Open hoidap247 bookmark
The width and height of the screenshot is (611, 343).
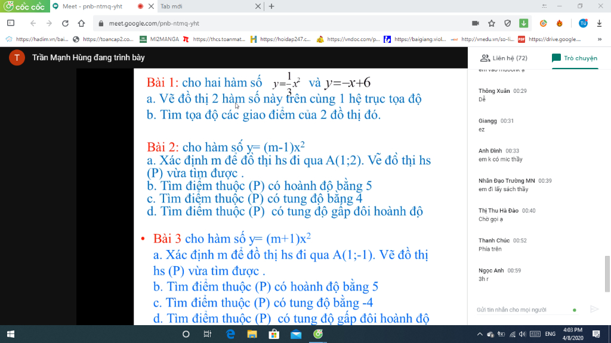(x=280, y=39)
